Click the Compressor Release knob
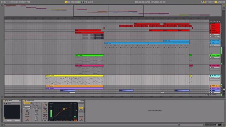The height and width of the screenshot is (127, 226). [45, 116]
